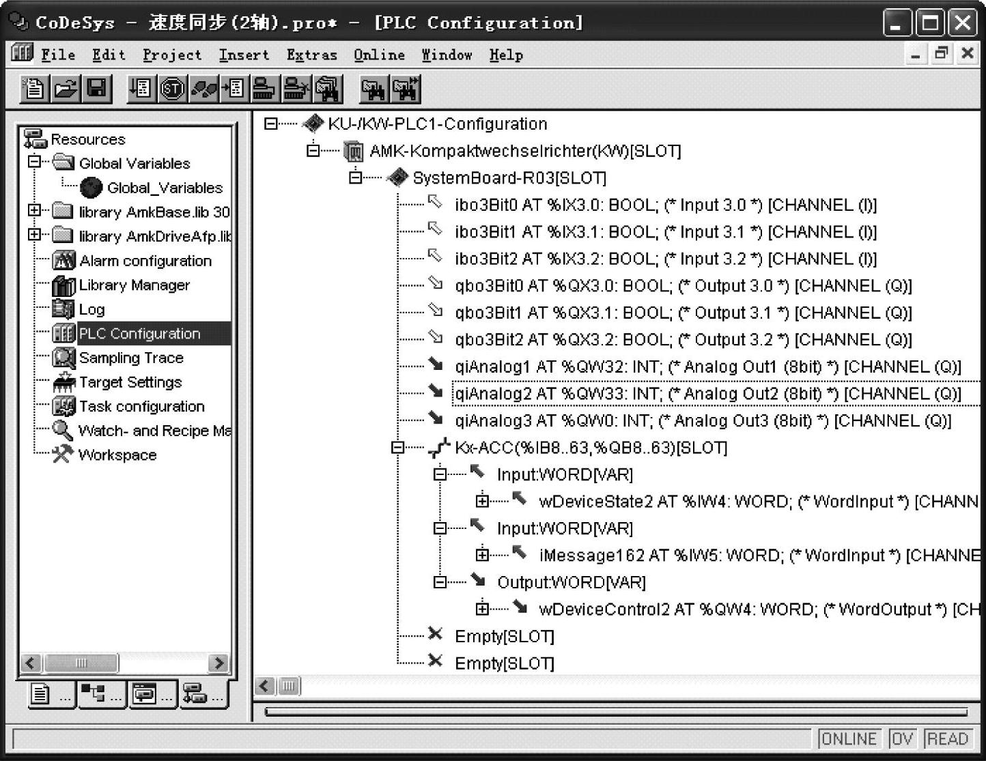Screen dimensions: 986x761
Task: Open the Extras menu
Action: click(312, 55)
